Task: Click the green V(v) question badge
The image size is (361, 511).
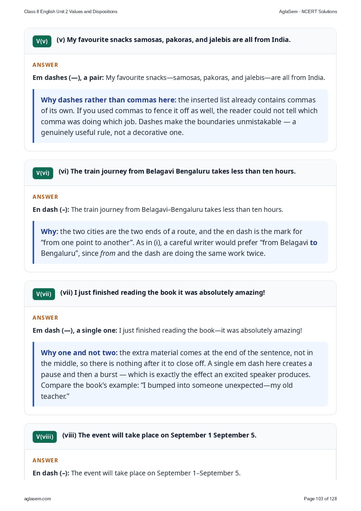Action: click(x=42, y=41)
